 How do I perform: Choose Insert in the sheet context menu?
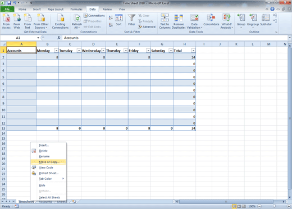(x=48, y=146)
